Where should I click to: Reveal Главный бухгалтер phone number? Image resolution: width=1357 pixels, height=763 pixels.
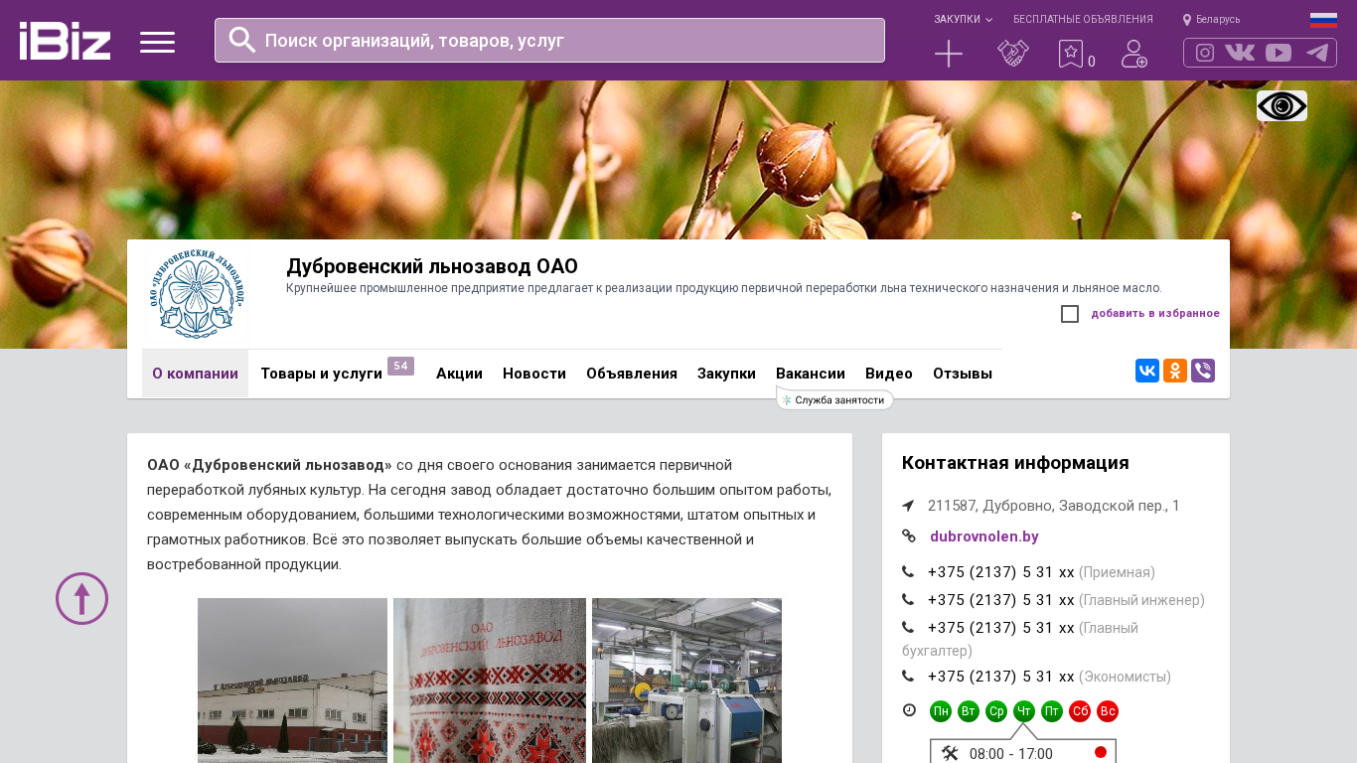(x=1000, y=628)
